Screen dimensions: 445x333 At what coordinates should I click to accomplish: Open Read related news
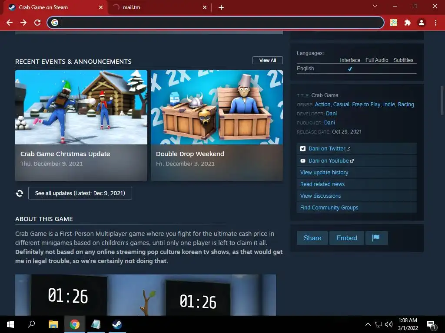coord(356,184)
